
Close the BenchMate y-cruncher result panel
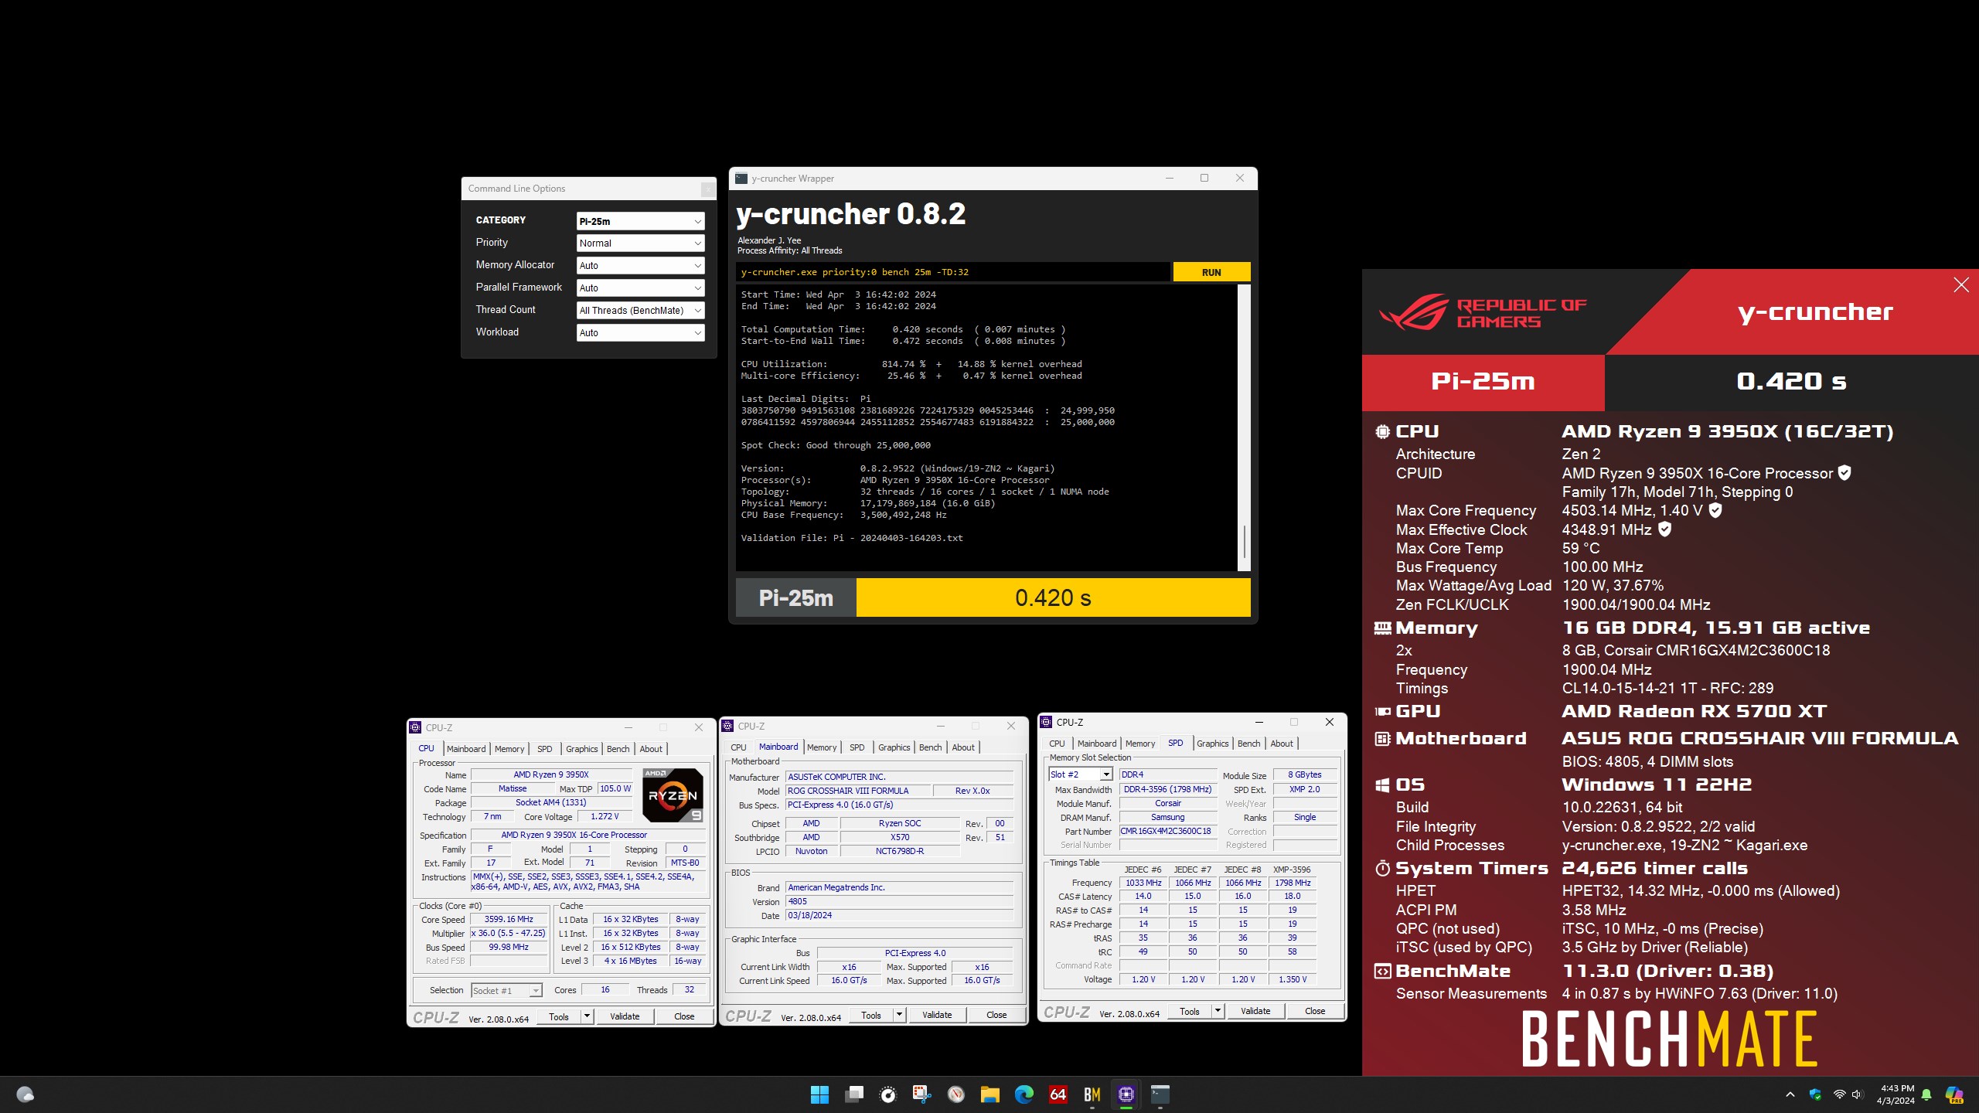(x=1960, y=285)
